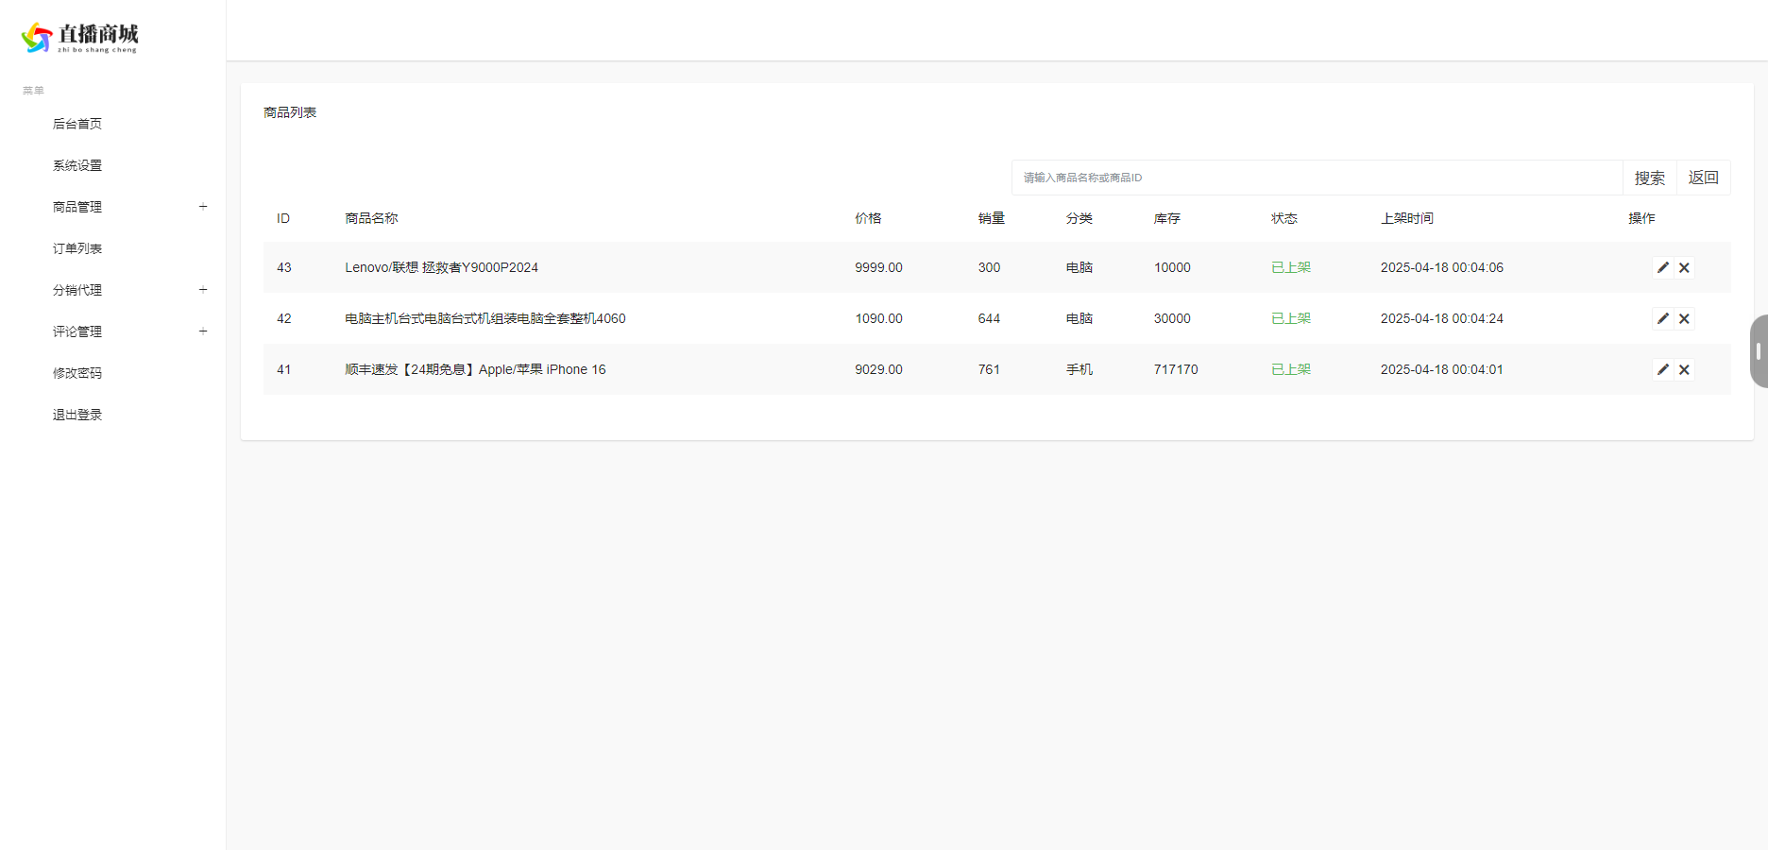Click price 9999.00
Viewport: 1768px width, 850px height.
(x=878, y=267)
